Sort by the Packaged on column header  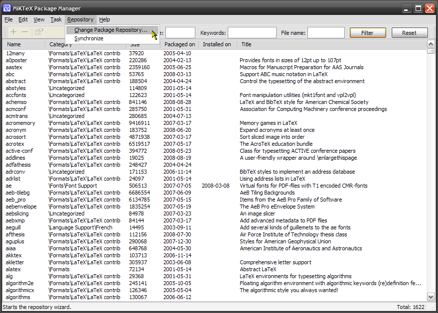179,44
